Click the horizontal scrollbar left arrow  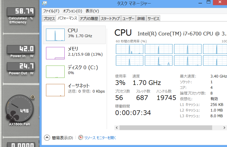pyautogui.click(x=116, y=126)
